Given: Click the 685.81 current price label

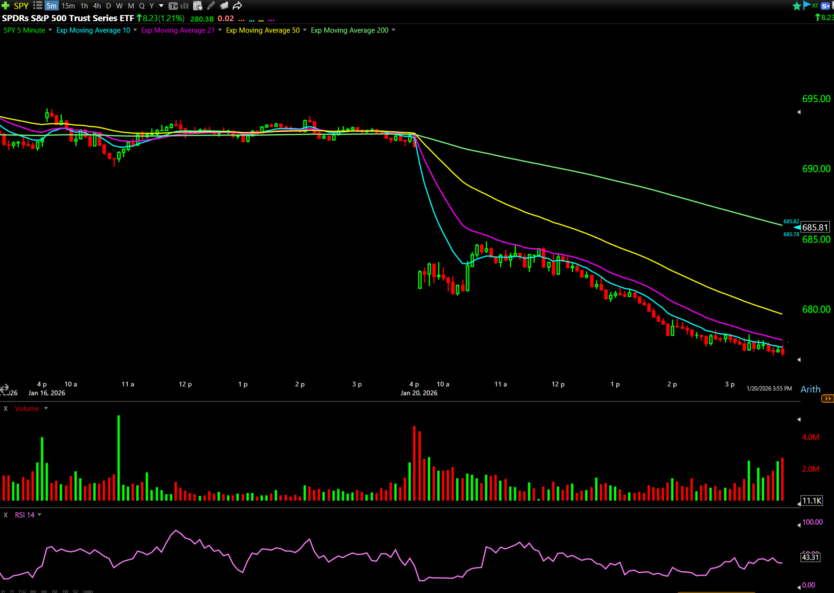Looking at the screenshot, I should (815, 227).
